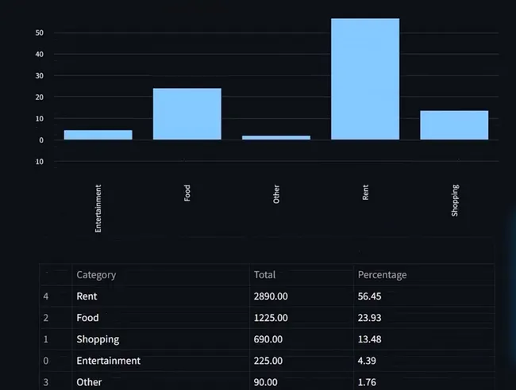Image resolution: width=516 pixels, height=390 pixels.
Task: Select the 2890.00 total cell
Action: pos(271,296)
